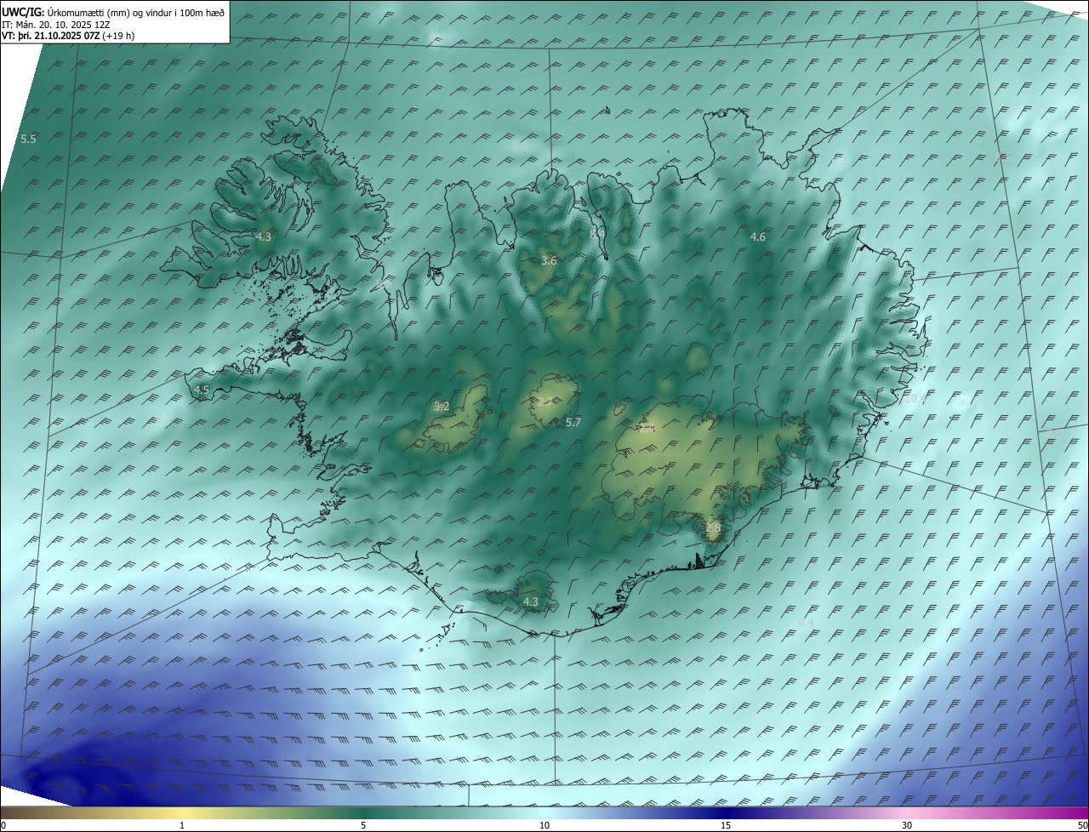
Task: Click the 3.2 value on the western glacier
Action: 441,406
